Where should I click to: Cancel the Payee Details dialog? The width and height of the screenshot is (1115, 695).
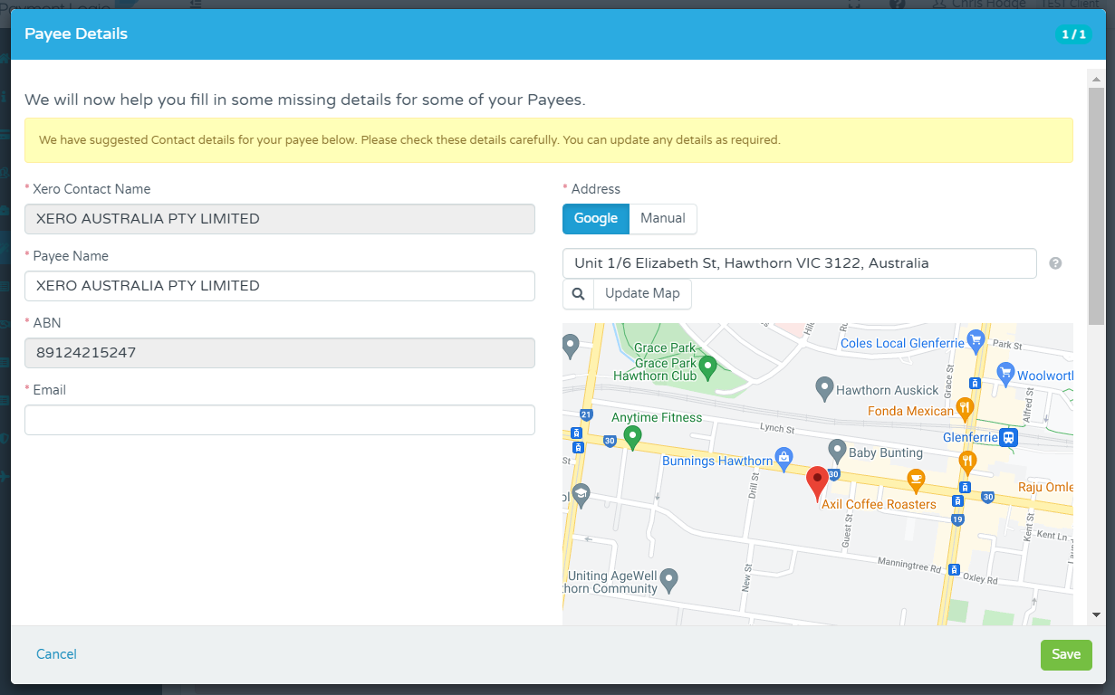(x=56, y=654)
